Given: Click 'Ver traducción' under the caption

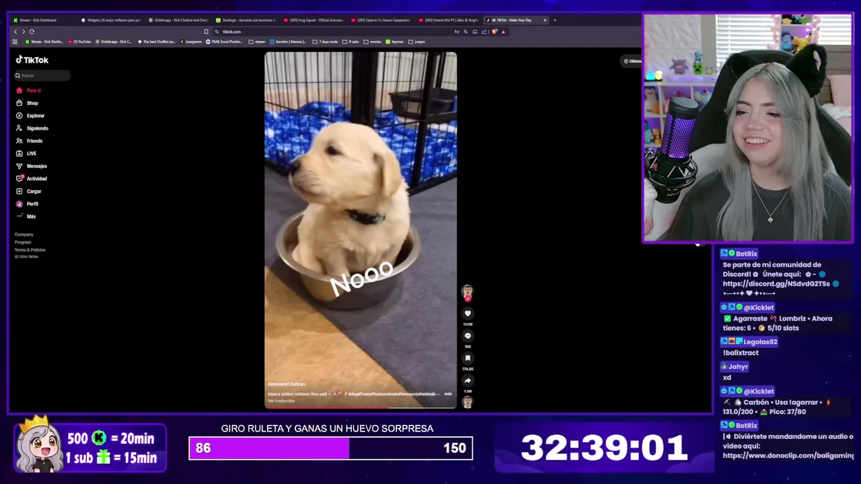Looking at the screenshot, I should point(281,401).
